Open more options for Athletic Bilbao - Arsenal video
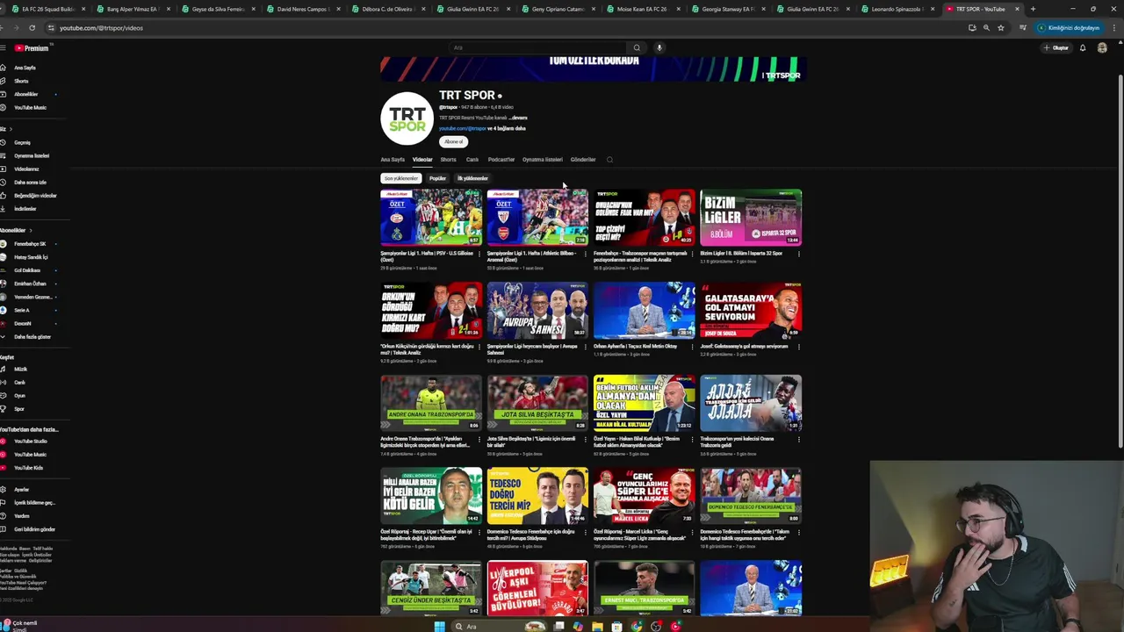1124x632 pixels. (x=585, y=254)
